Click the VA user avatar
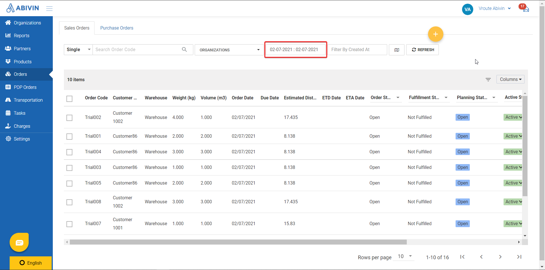Image resolution: width=545 pixels, height=270 pixels. click(468, 9)
